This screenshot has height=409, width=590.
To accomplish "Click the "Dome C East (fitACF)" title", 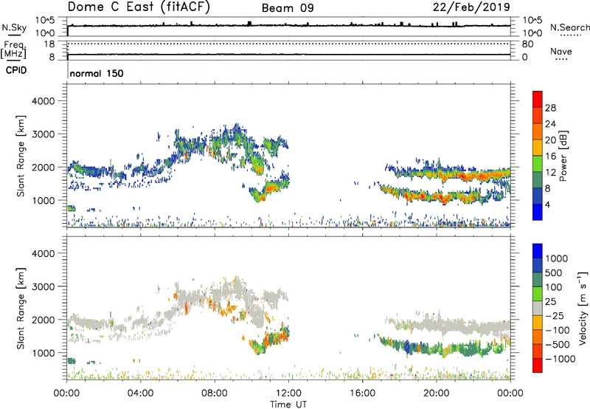I will 139,7.
